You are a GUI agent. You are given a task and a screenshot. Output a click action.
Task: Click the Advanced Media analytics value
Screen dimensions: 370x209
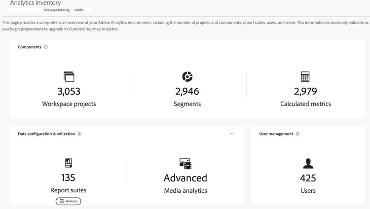point(185,177)
